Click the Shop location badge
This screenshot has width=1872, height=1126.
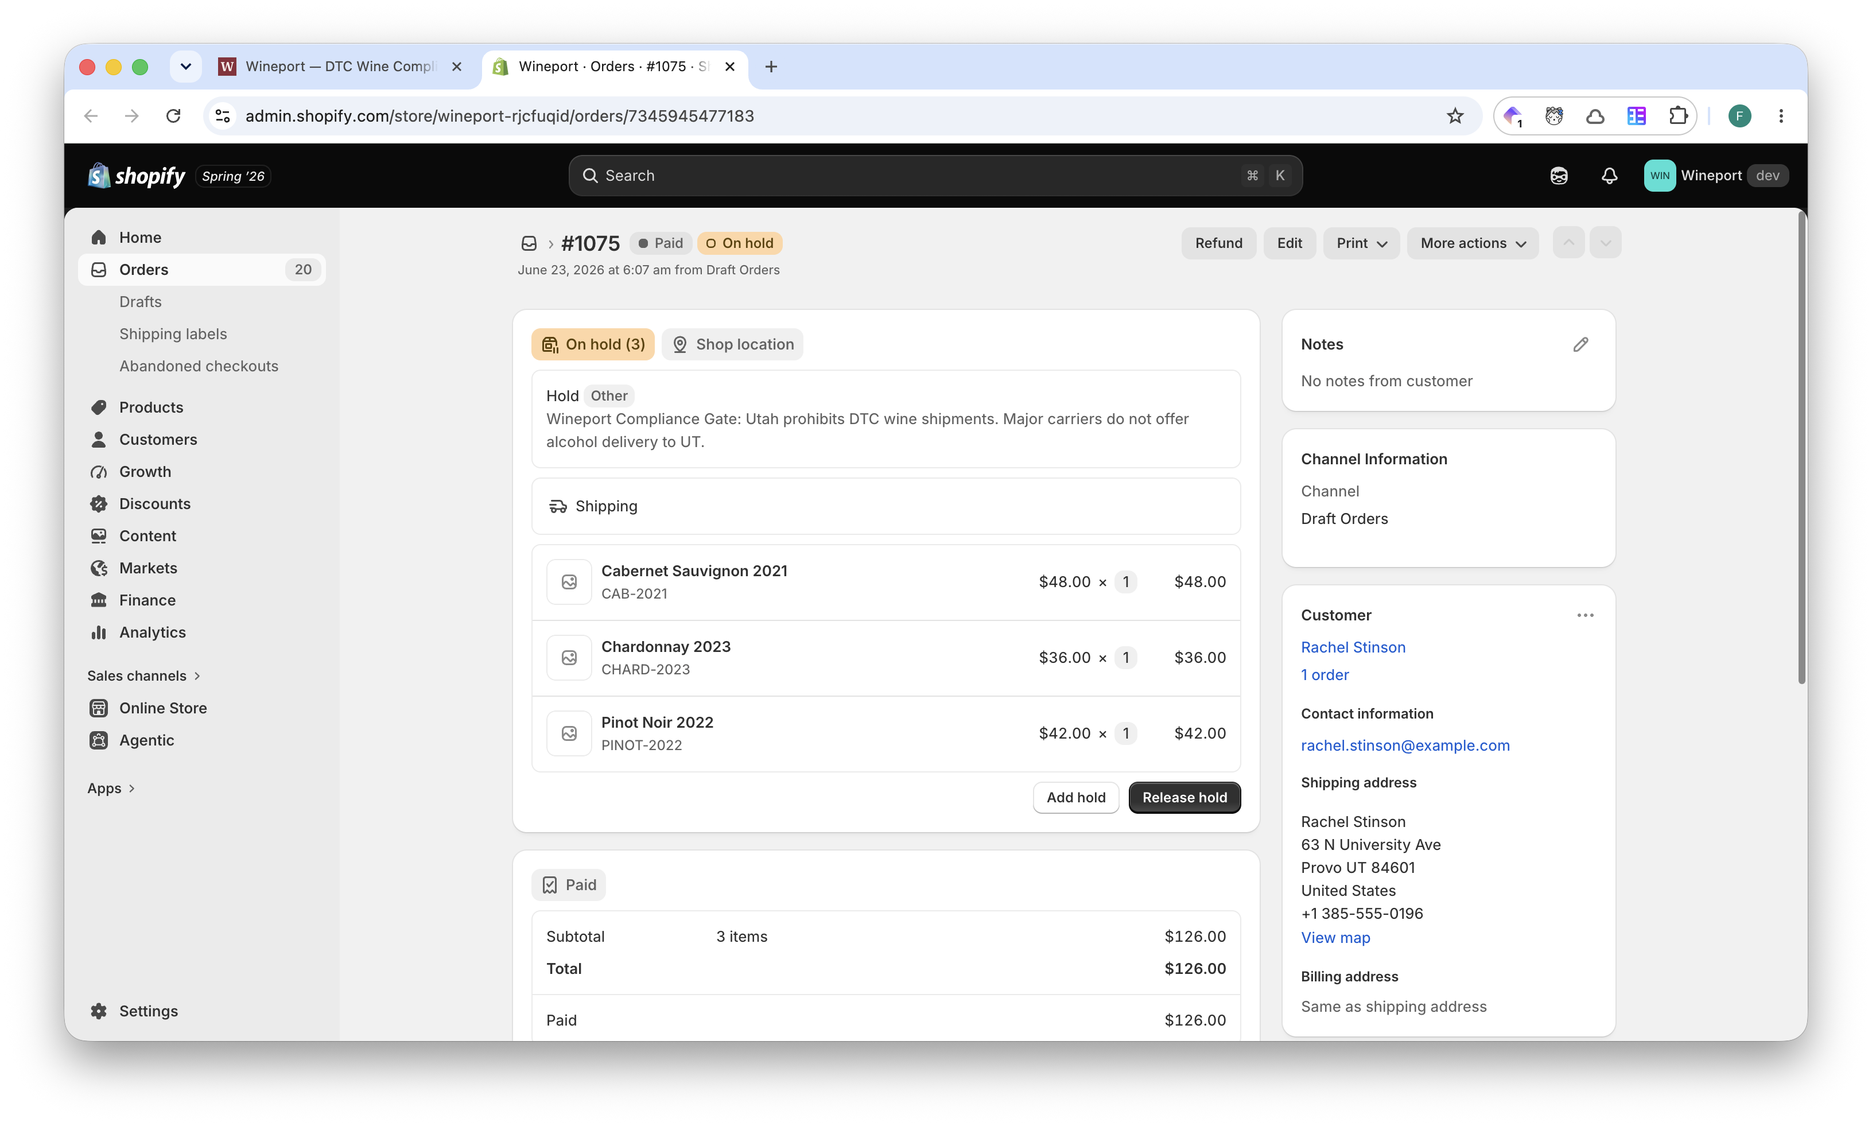tap(733, 344)
